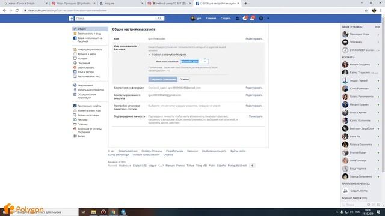Image resolution: width=385 pixels, height=216 pixels.
Task: Click the browser address bar
Action: (x=194, y=11)
